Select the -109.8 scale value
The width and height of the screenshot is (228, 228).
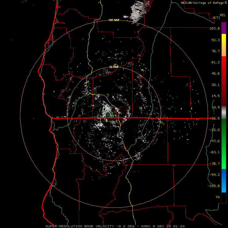point(214,186)
